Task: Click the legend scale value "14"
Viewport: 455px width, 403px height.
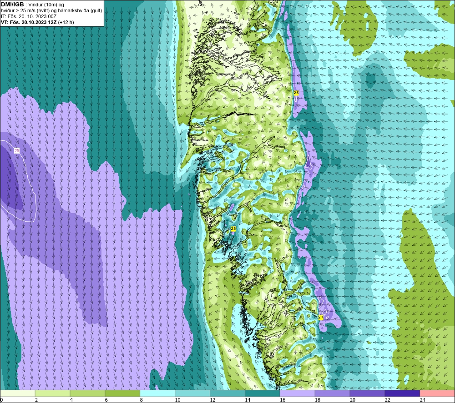Action: tap(248, 400)
